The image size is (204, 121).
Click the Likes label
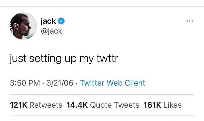[x=172, y=105]
